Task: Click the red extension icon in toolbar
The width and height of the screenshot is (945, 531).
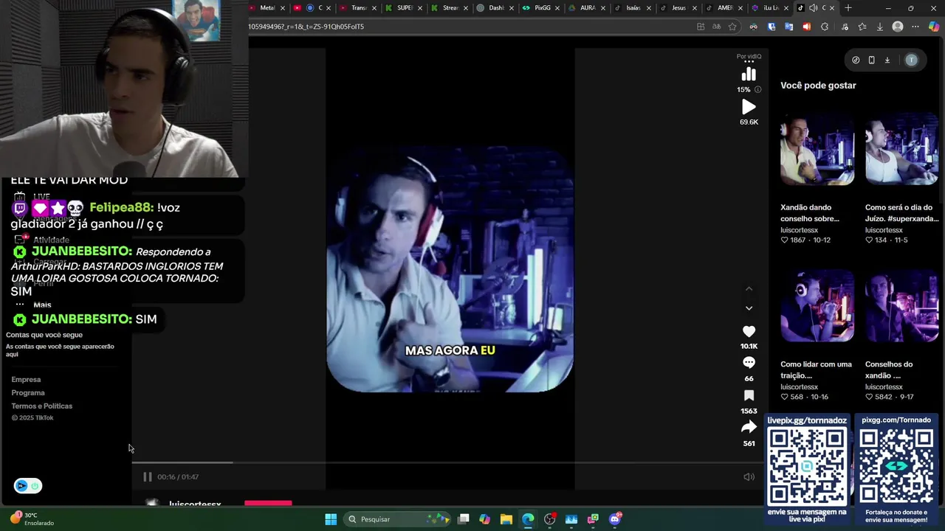Action: coord(806,27)
